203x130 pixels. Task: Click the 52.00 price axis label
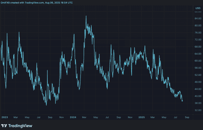click(x=198, y=75)
